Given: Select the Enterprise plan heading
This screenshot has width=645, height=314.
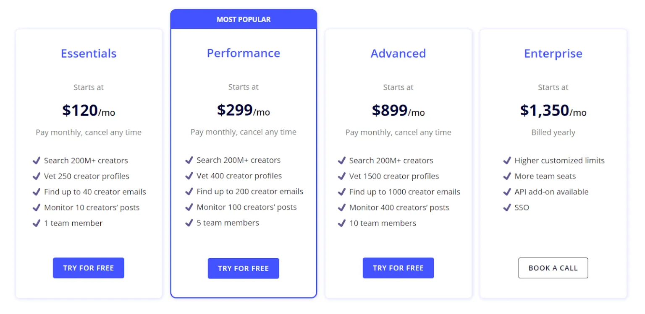Looking at the screenshot, I should [553, 54].
